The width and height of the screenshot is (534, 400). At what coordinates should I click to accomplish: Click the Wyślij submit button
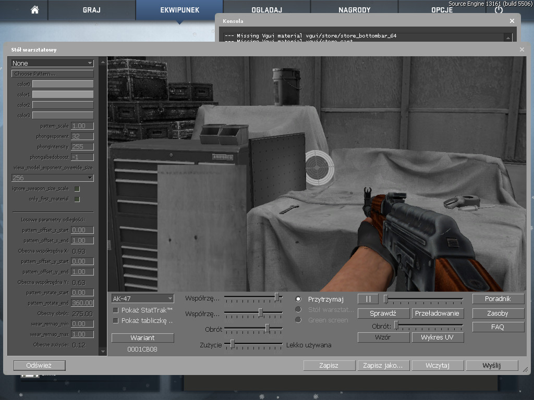tap(492, 365)
